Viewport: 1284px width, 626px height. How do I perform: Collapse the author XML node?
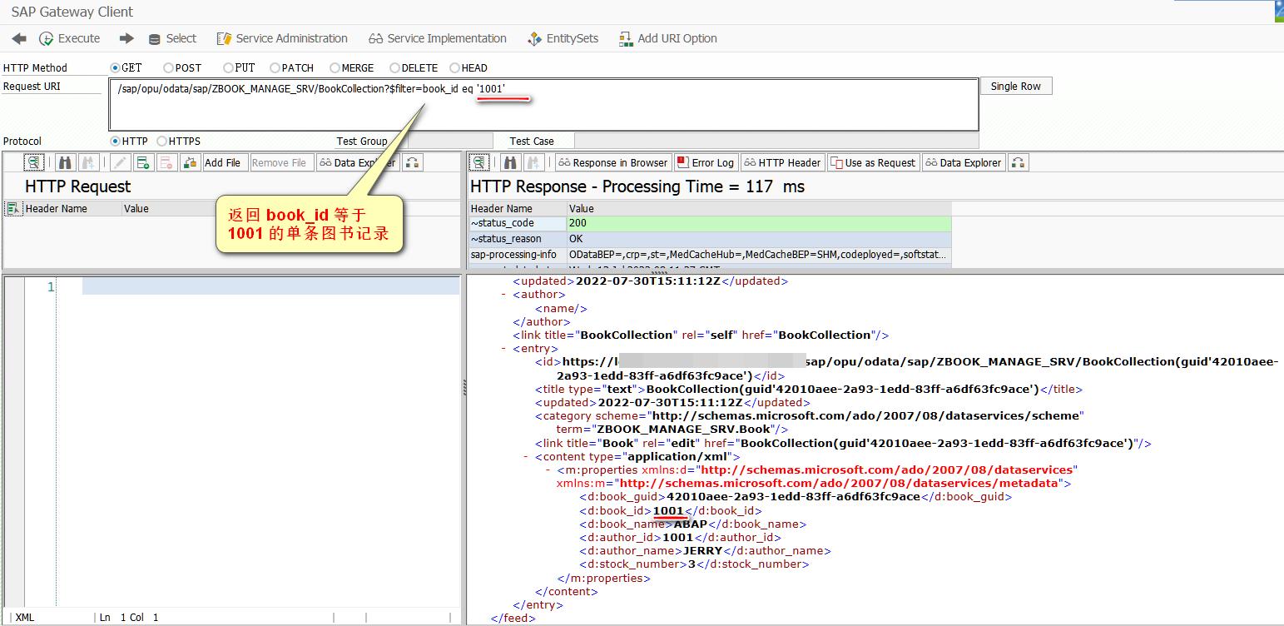(x=504, y=295)
